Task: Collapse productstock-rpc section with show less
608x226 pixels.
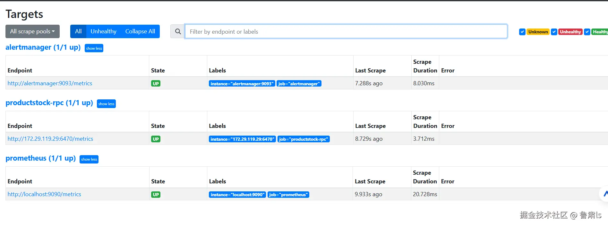Action: (x=106, y=104)
